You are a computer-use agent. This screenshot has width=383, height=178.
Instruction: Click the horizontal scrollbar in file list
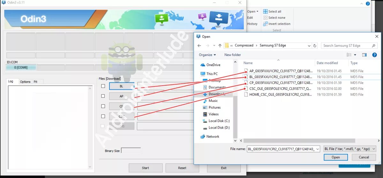tap(299, 140)
